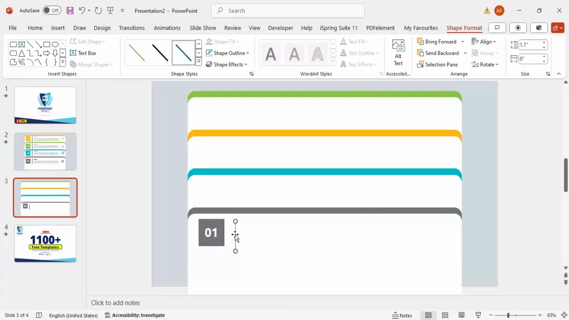This screenshot has height=320, width=569.
Task: Select slide 2 thumbnail
Action: tap(45, 152)
